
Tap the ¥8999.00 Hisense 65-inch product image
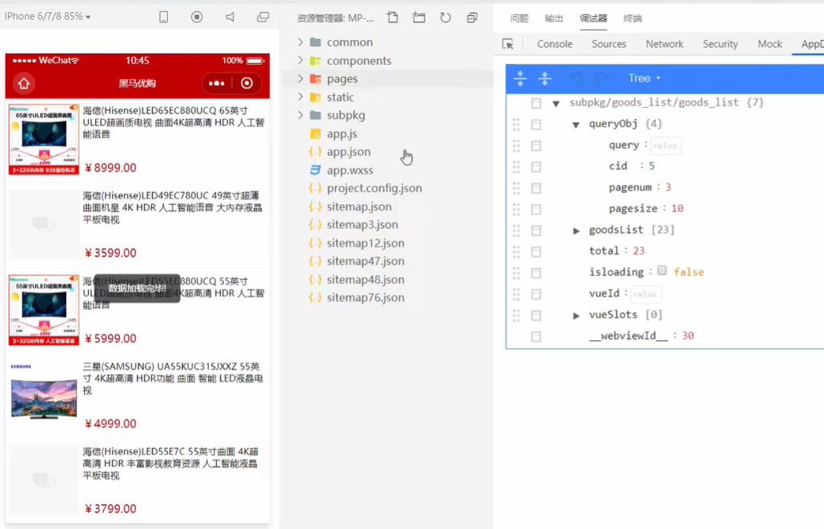44,139
